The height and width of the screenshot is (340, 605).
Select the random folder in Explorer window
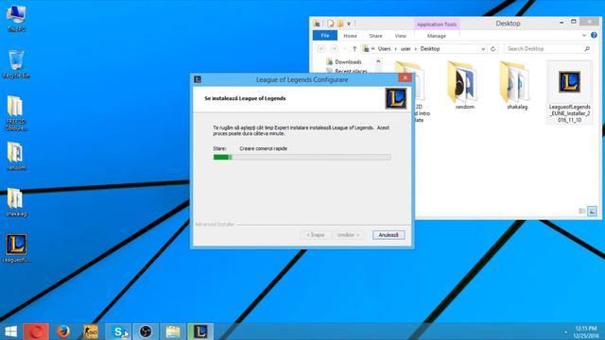(x=464, y=86)
